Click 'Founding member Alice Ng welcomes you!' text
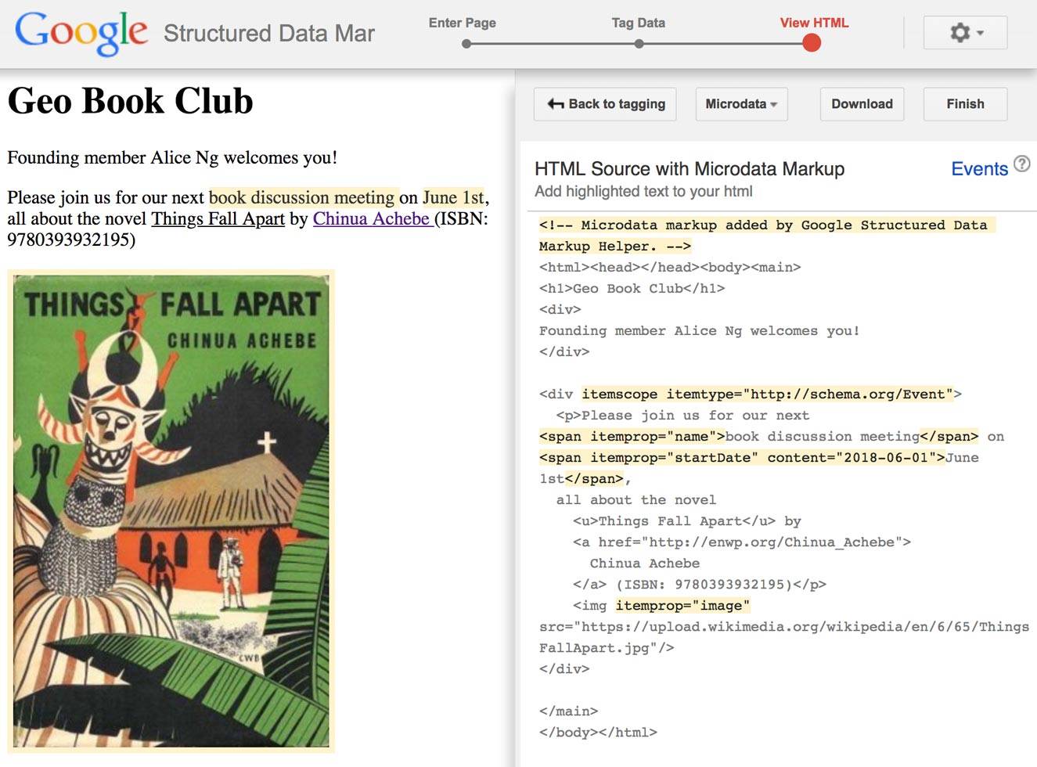Image resolution: width=1037 pixels, height=767 pixels. (x=172, y=157)
